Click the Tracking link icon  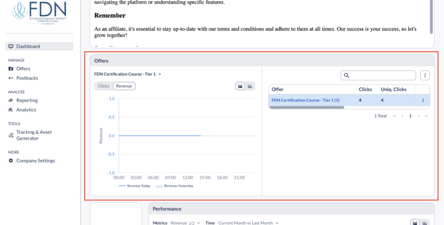(x=11, y=136)
